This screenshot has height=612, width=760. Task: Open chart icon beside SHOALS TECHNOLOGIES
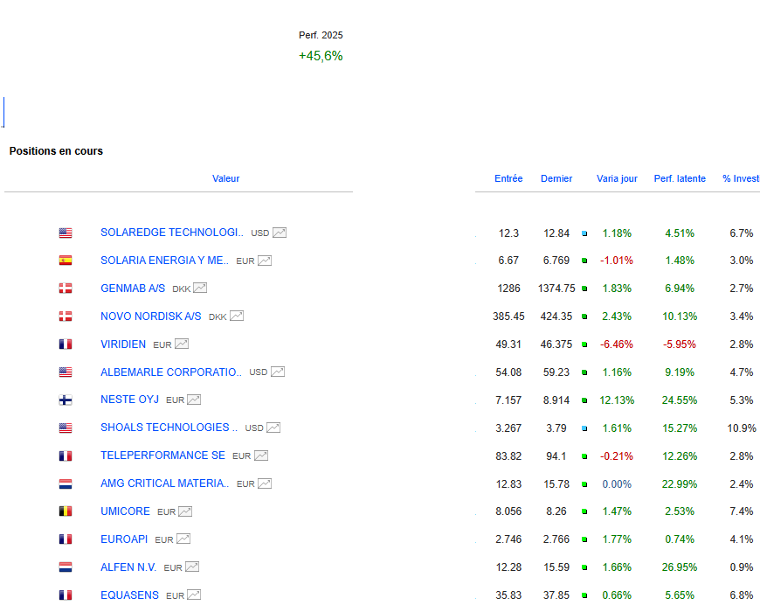click(273, 428)
